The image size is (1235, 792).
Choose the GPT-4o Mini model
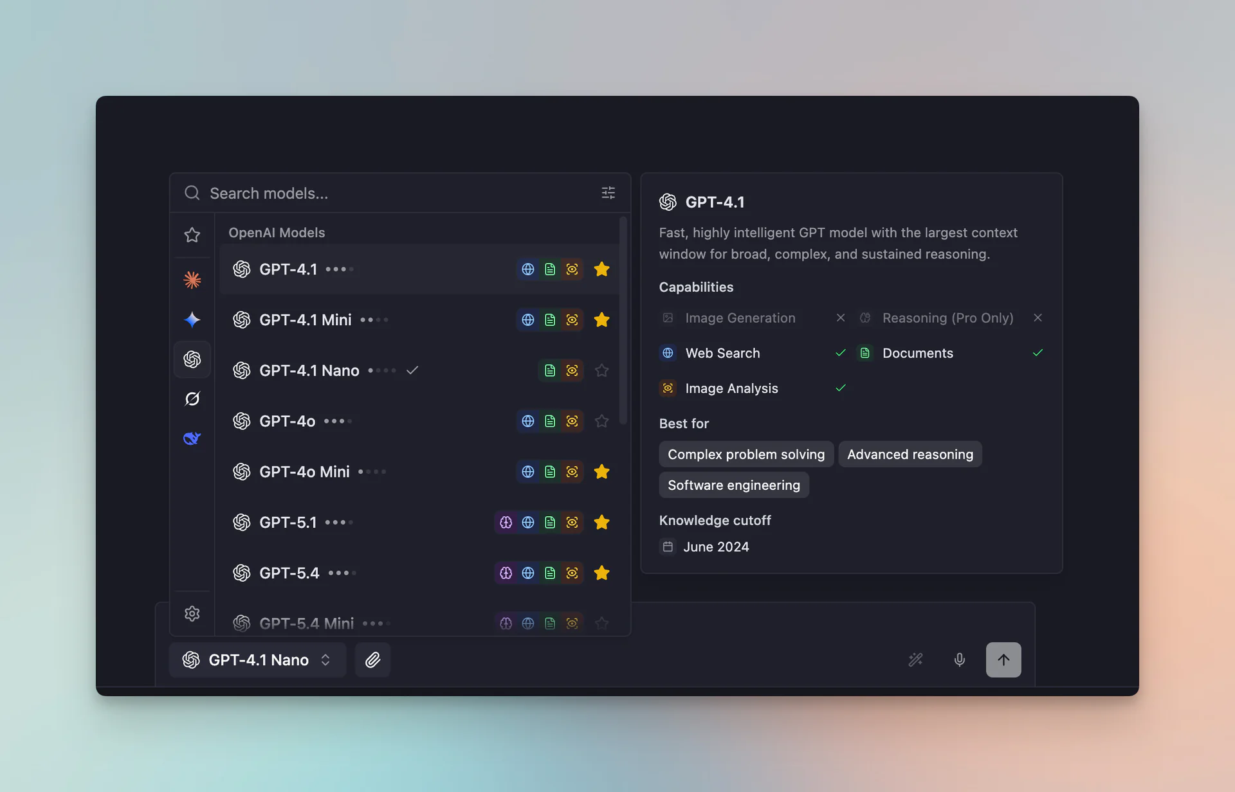(419, 472)
